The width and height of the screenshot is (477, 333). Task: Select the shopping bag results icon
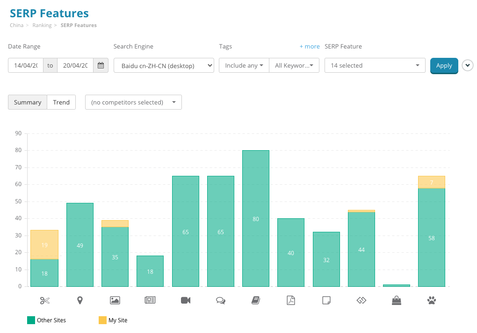396,300
